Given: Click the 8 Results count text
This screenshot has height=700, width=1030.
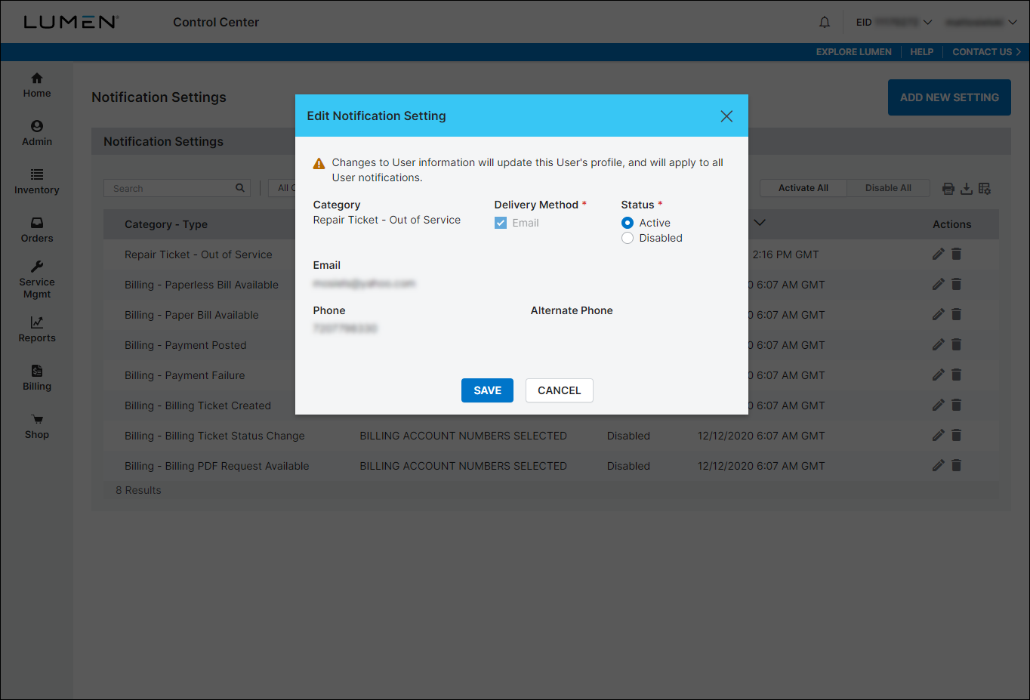Looking at the screenshot, I should tap(138, 490).
